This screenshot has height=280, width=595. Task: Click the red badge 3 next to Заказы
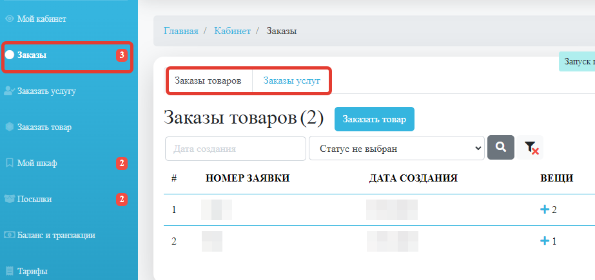pyautogui.click(x=121, y=55)
